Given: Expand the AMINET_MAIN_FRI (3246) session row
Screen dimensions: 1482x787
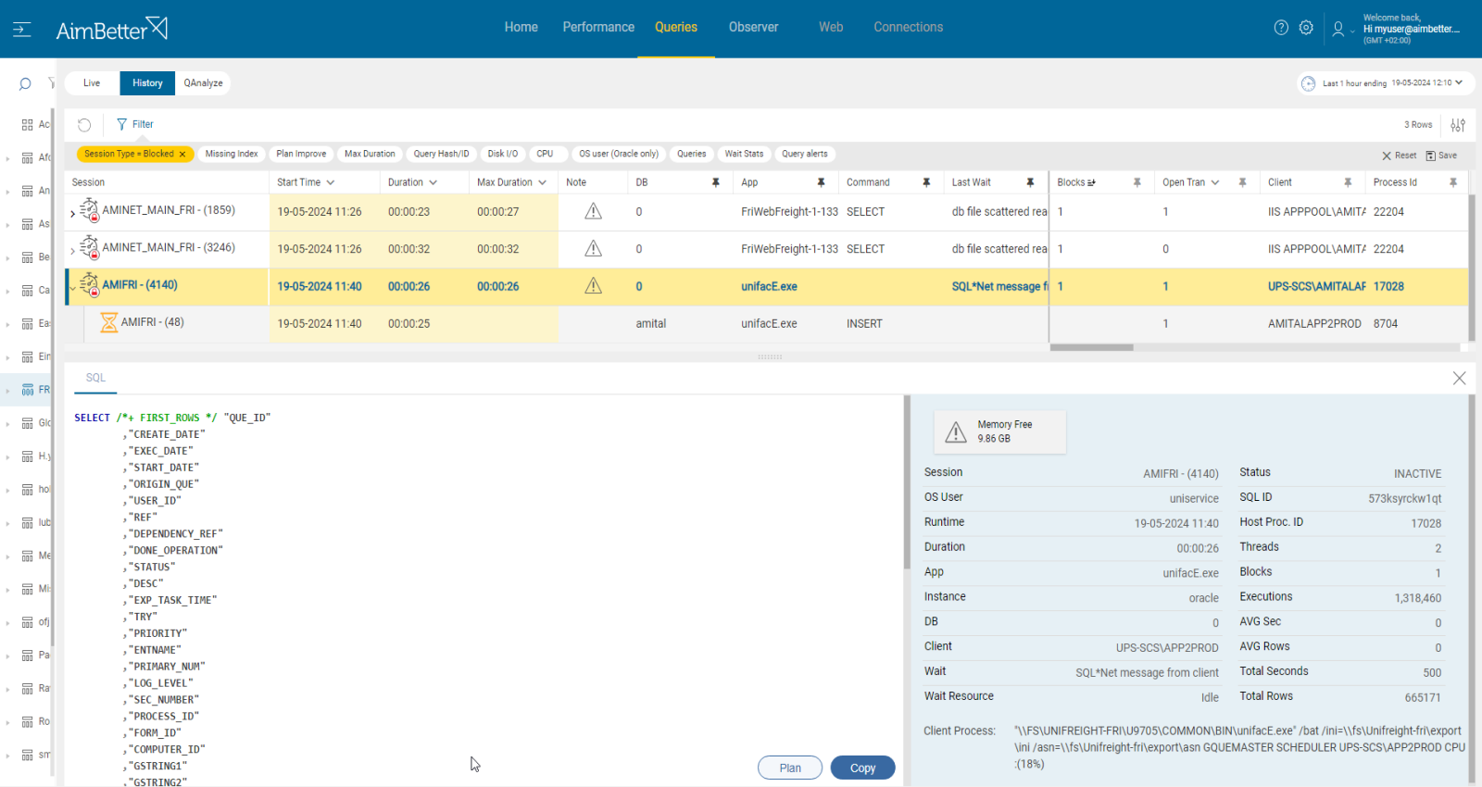Looking at the screenshot, I should click(x=72, y=251).
